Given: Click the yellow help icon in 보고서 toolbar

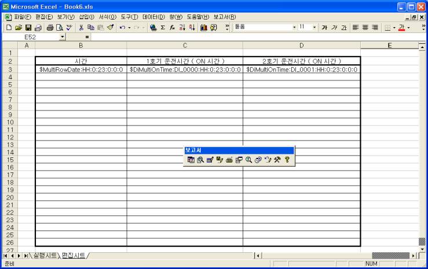Looking at the screenshot, I should pyautogui.click(x=287, y=160).
